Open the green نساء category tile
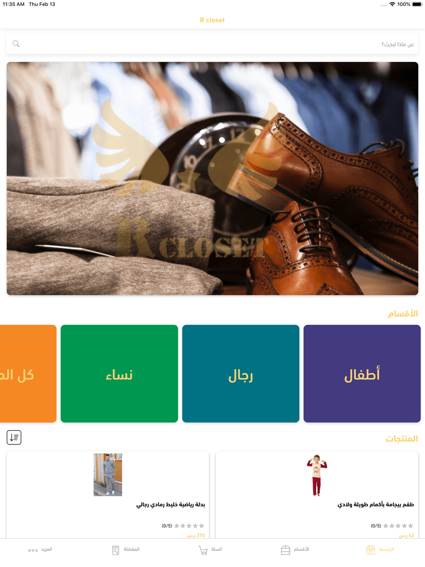The image size is (425, 567). [119, 374]
